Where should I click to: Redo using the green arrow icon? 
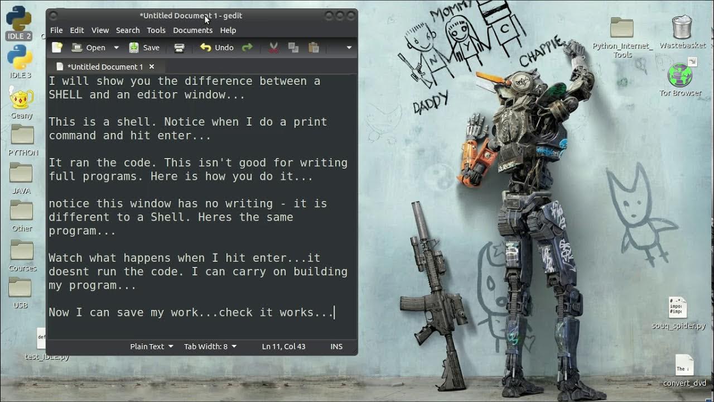point(247,48)
